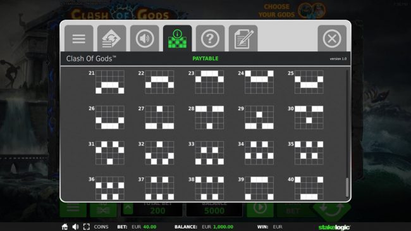Close the paytable dialog
Viewport: 411px width, 231px height.
pyautogui.click(x=332, y=39)
